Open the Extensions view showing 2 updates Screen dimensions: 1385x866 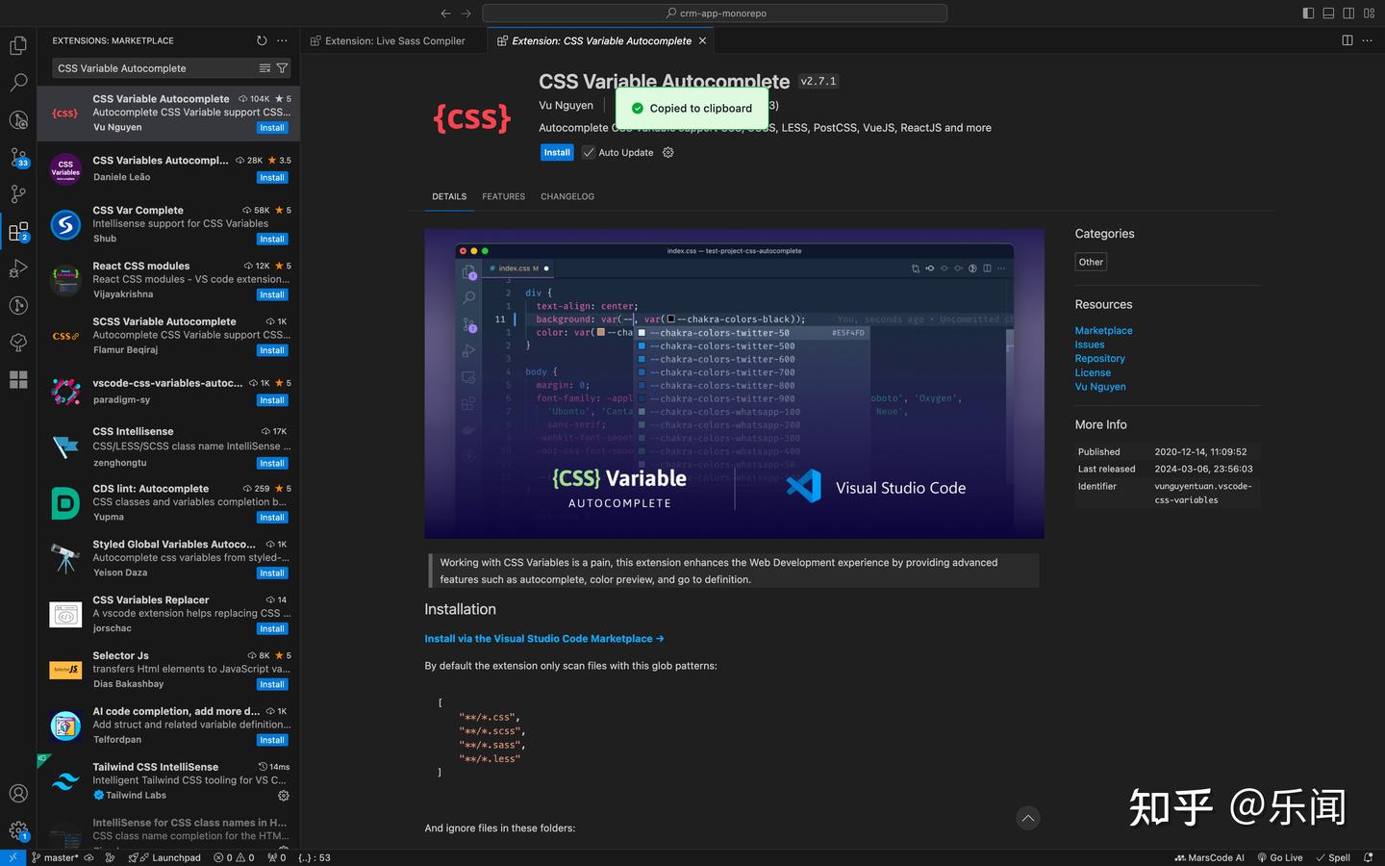(18, 231)
